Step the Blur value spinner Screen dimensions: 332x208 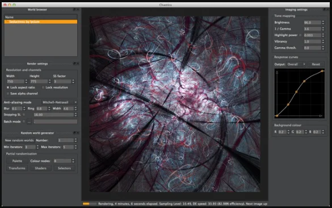[x=24, y=109]
